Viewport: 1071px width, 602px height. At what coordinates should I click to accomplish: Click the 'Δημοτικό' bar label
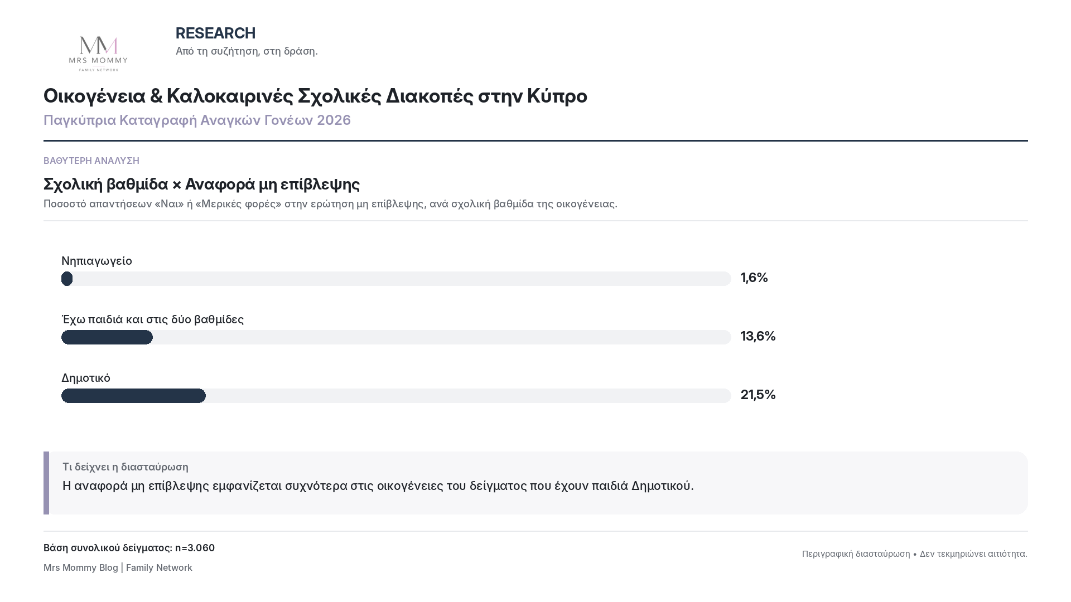(x=86, y=378)
